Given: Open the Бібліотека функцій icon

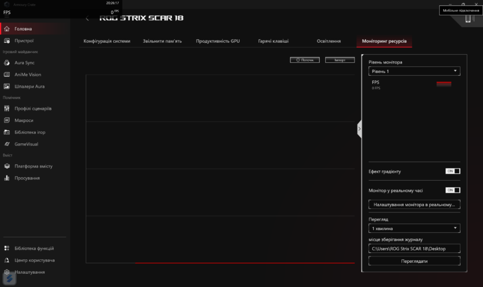Looking at the screenshot, I should (x=7, y=248).
